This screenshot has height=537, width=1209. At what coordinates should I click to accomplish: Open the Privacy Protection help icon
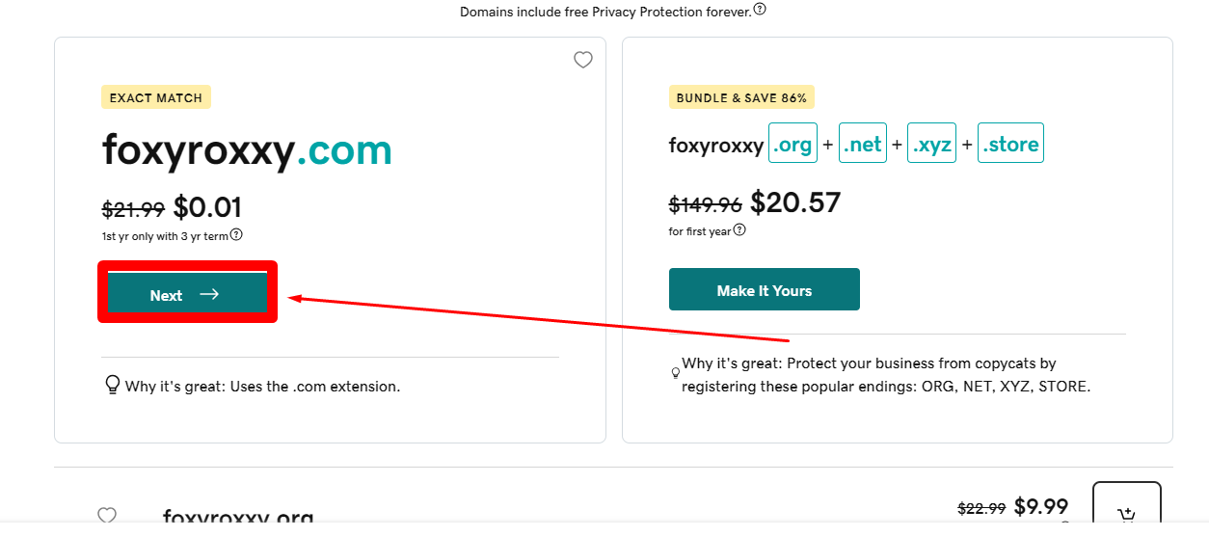[x=760, y=10]
